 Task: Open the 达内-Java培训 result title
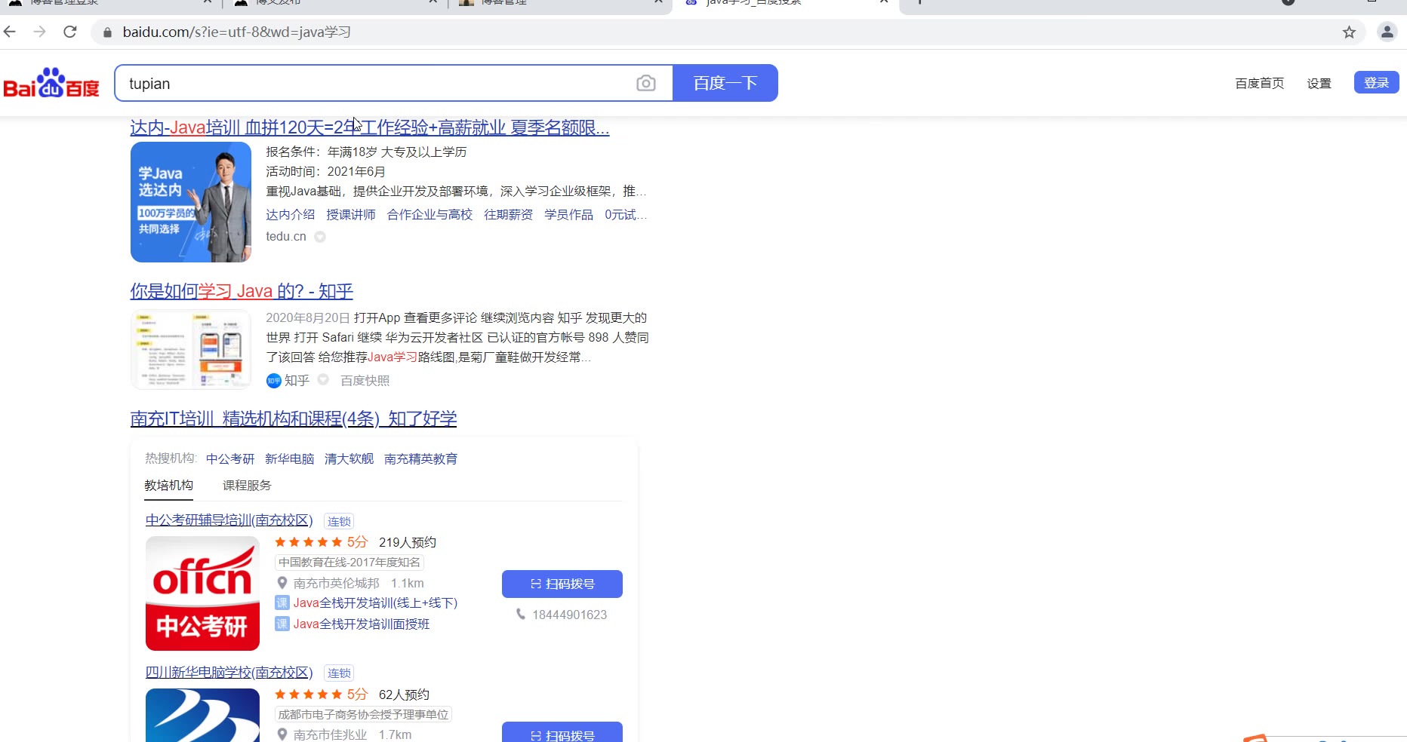(x=370, y=127)
